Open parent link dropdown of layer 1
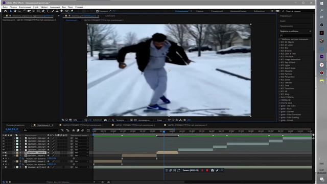The height and width of the screenshot is (184, 327). pyautogui.click(x=81, y=138)
